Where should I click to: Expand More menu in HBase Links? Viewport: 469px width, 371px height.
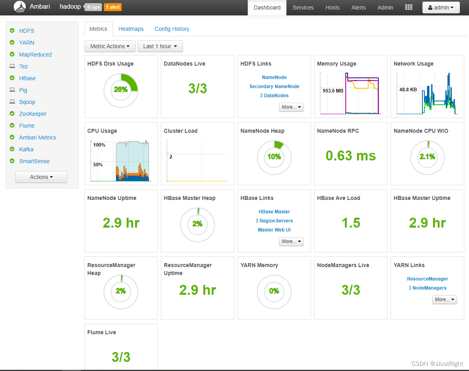point(291,241)
